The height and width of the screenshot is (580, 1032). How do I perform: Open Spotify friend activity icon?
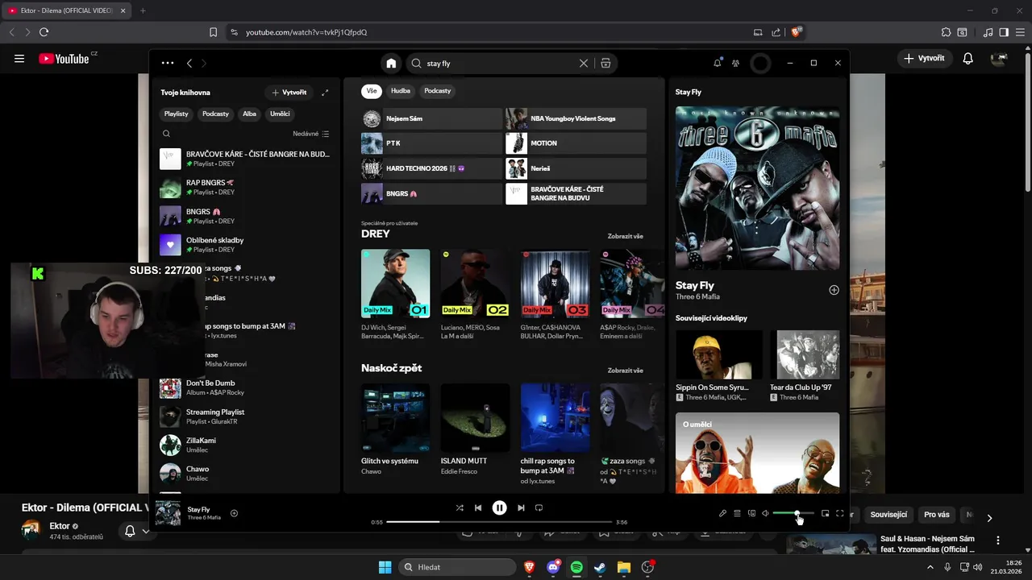tap(735, 63)
